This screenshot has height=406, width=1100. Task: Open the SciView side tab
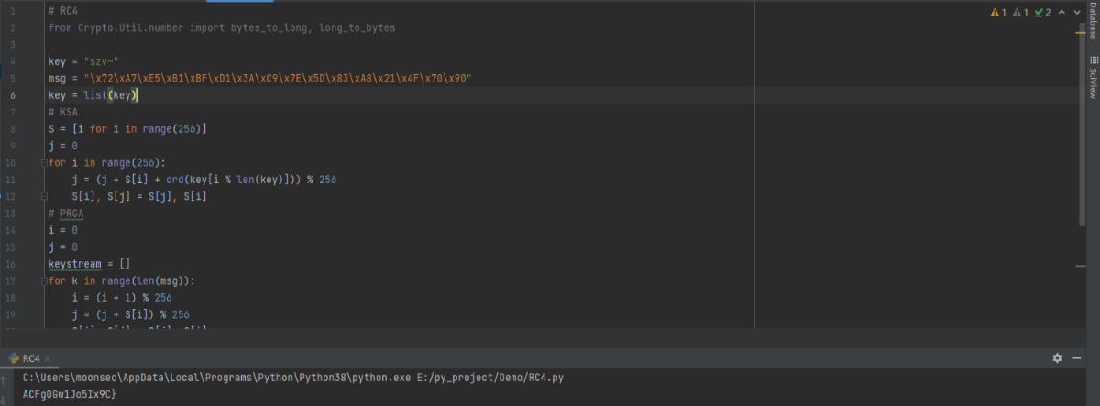point(1092,83)
